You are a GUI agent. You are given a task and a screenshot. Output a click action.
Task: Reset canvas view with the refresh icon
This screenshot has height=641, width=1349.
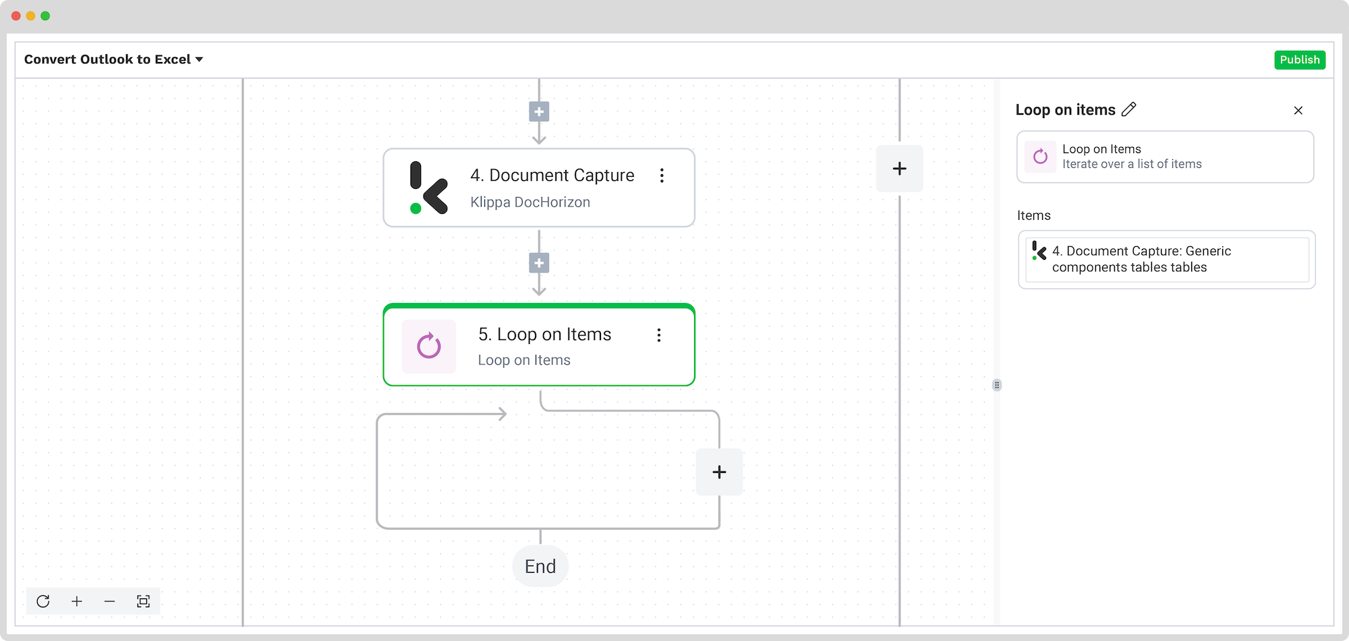(x=43, y=601)
